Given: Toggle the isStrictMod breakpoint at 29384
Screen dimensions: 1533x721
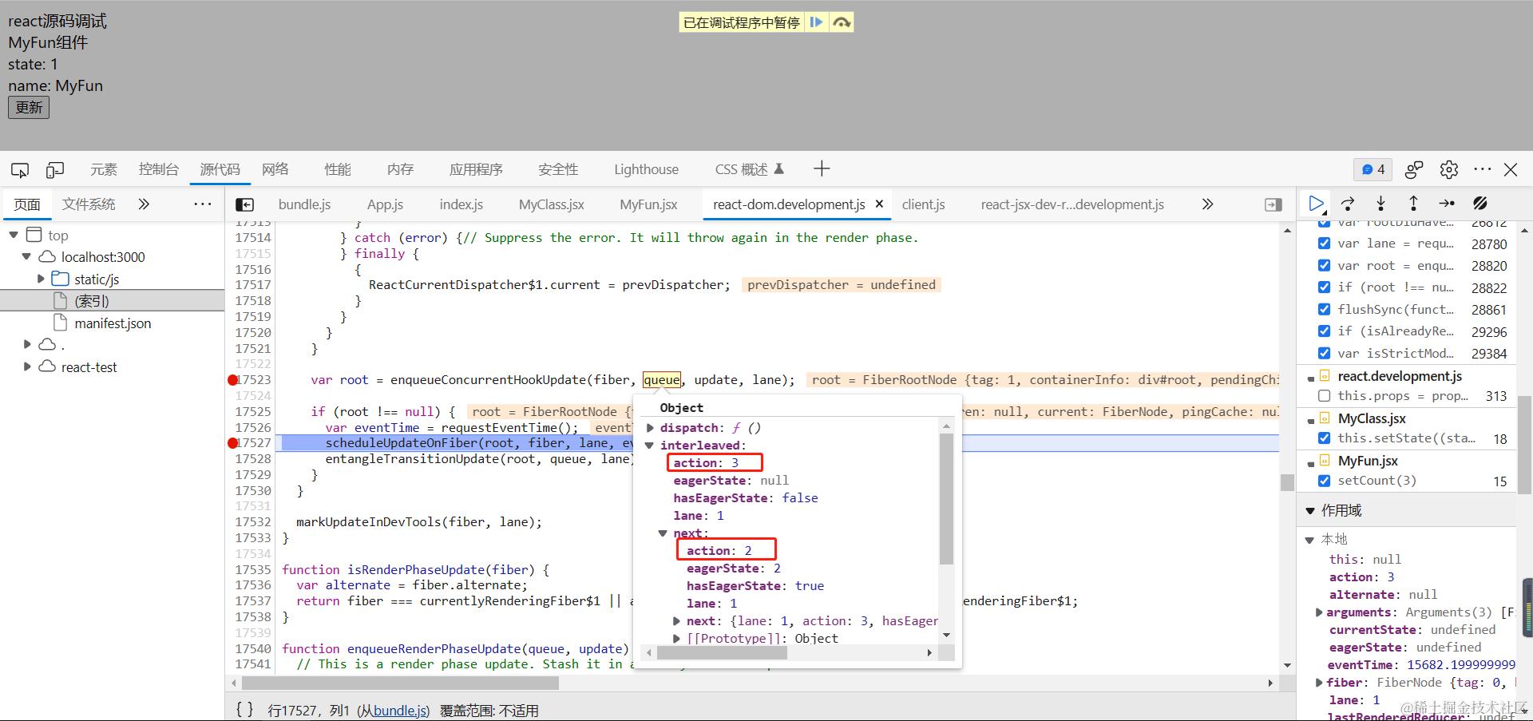Looking at the screenshot, I should point(1325,353).
